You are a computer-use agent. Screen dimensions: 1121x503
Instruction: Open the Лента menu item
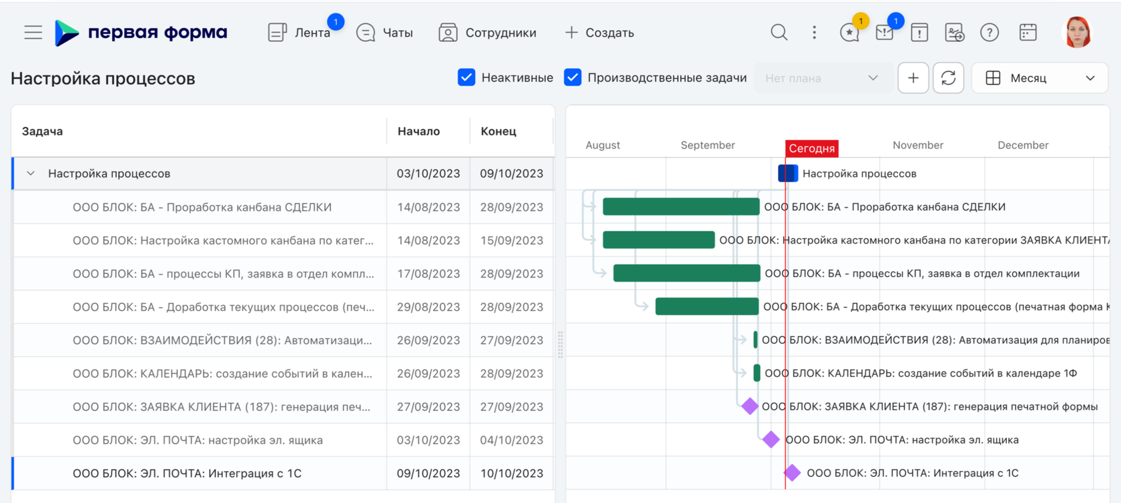(x=300, y=33)
